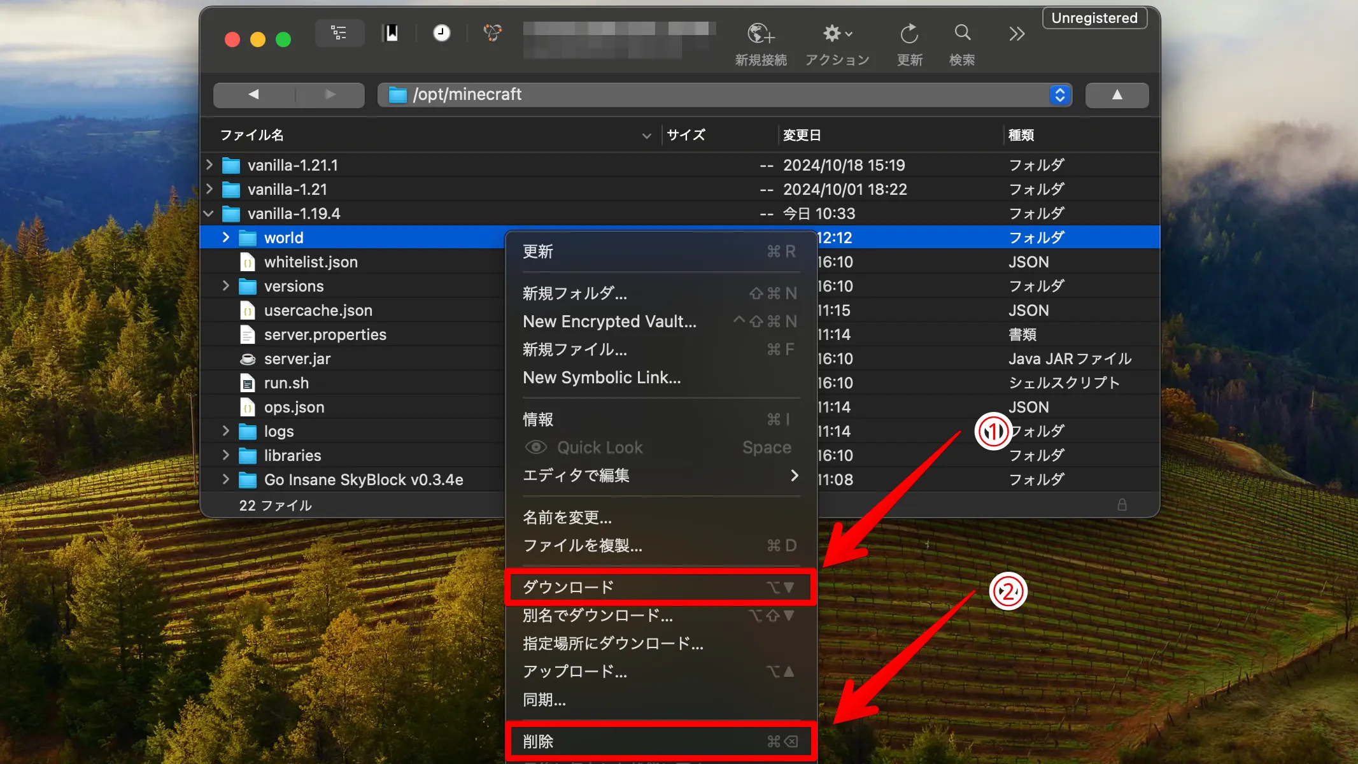Choose 情報 in the context menu

point(660,420)
